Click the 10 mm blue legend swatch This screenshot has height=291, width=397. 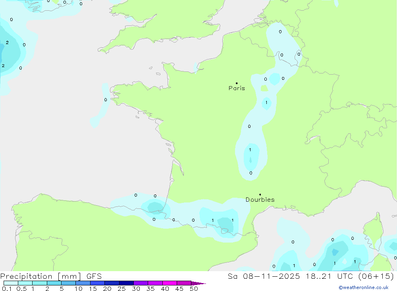point(83,283)
